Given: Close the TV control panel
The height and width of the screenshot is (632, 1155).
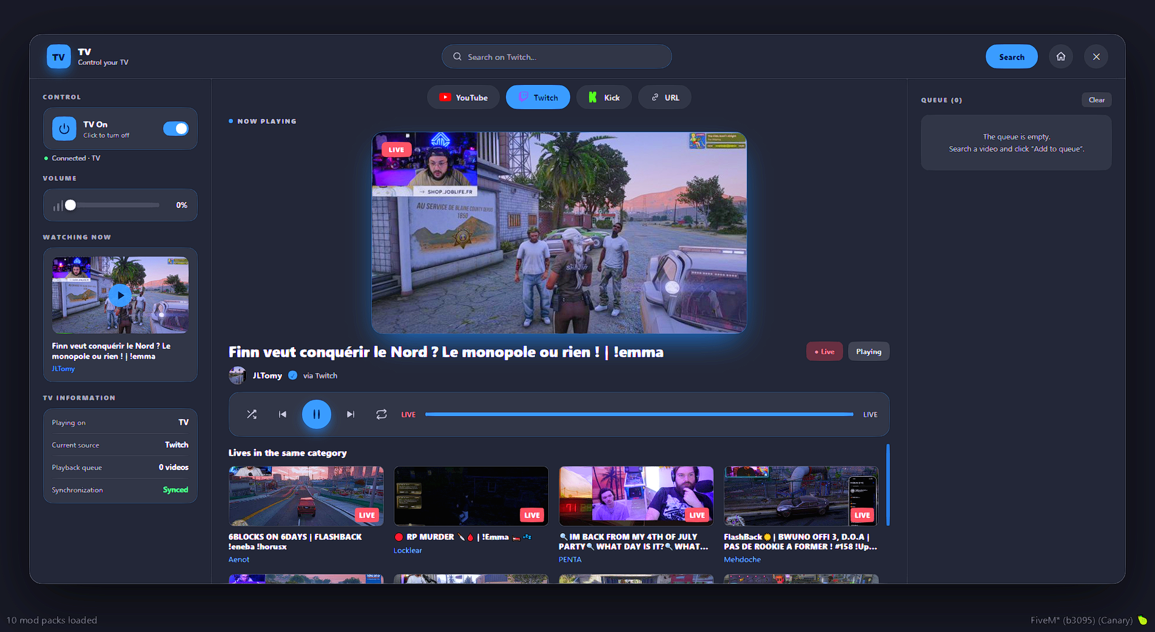Looking at the screenshot, I should pyautogui.click(x=1096, y=56).
